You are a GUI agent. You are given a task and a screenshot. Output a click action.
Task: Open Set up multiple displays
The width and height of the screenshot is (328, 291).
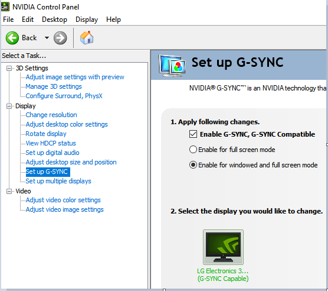click(58, 181)
